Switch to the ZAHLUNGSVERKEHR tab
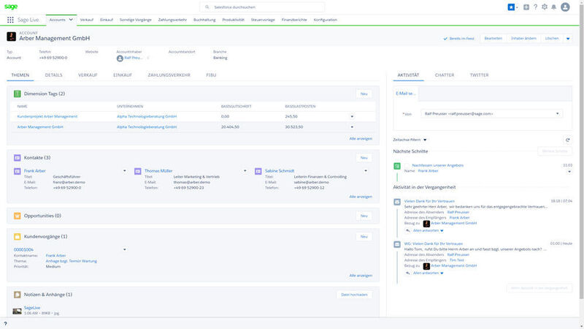584x329 pixels. click(x=169, y=75)
